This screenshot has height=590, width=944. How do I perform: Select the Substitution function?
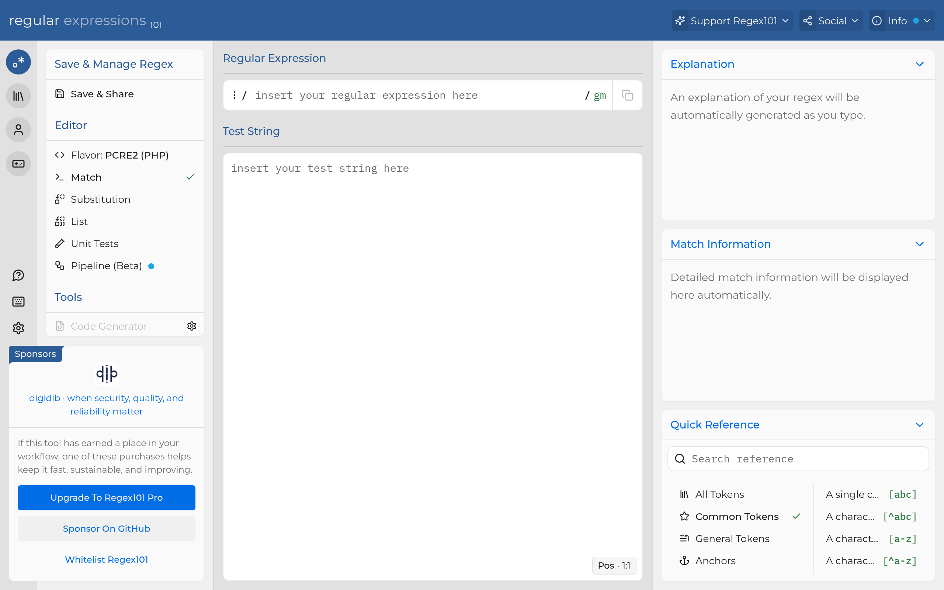pyautogui.click(x=125, y=199)
